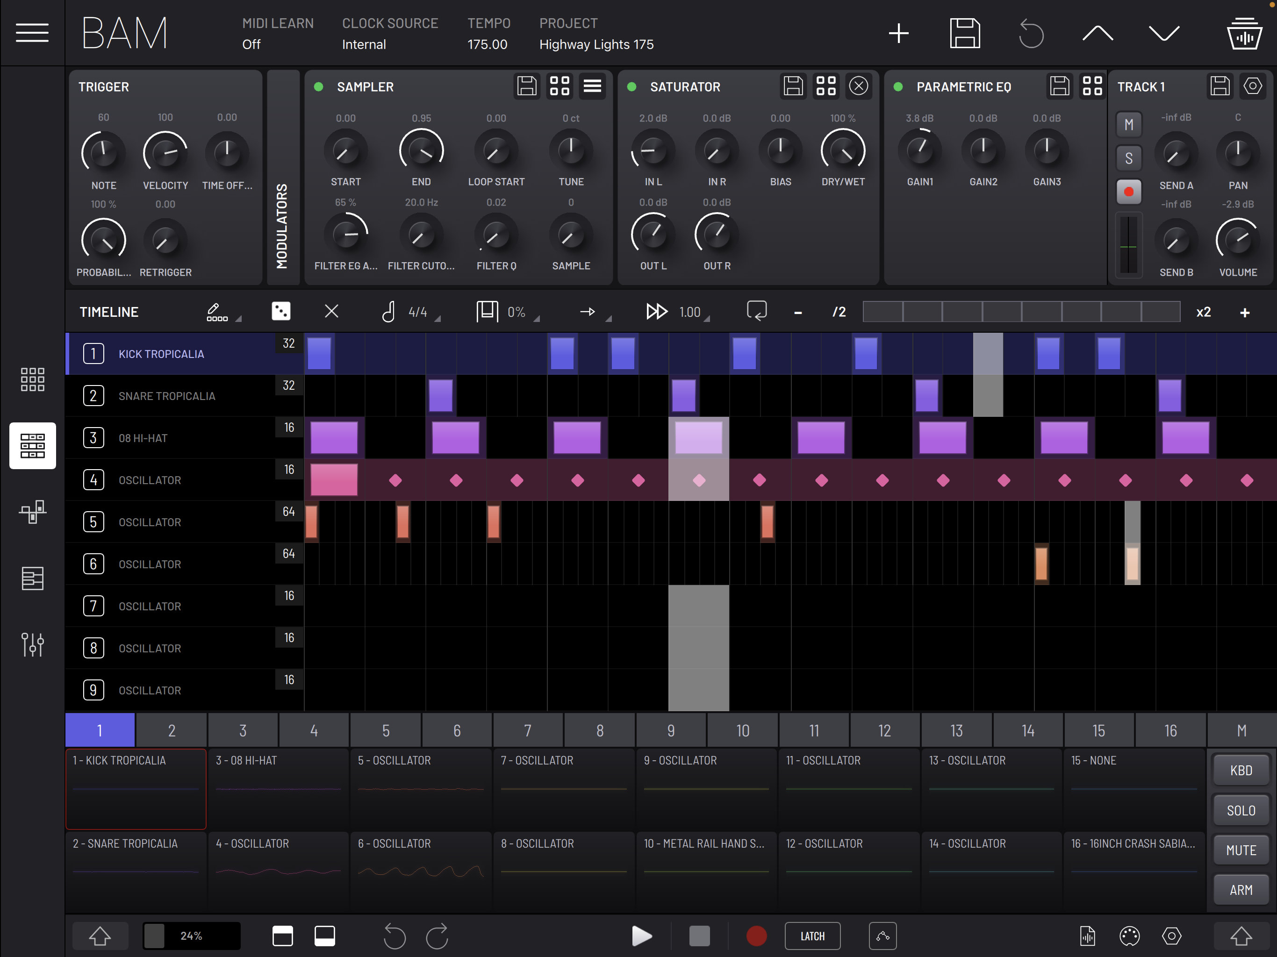Viewport: 1277px width, 957px height.
Task: Open the pads grid view in sidebar
Action: (x=32, y=379)
